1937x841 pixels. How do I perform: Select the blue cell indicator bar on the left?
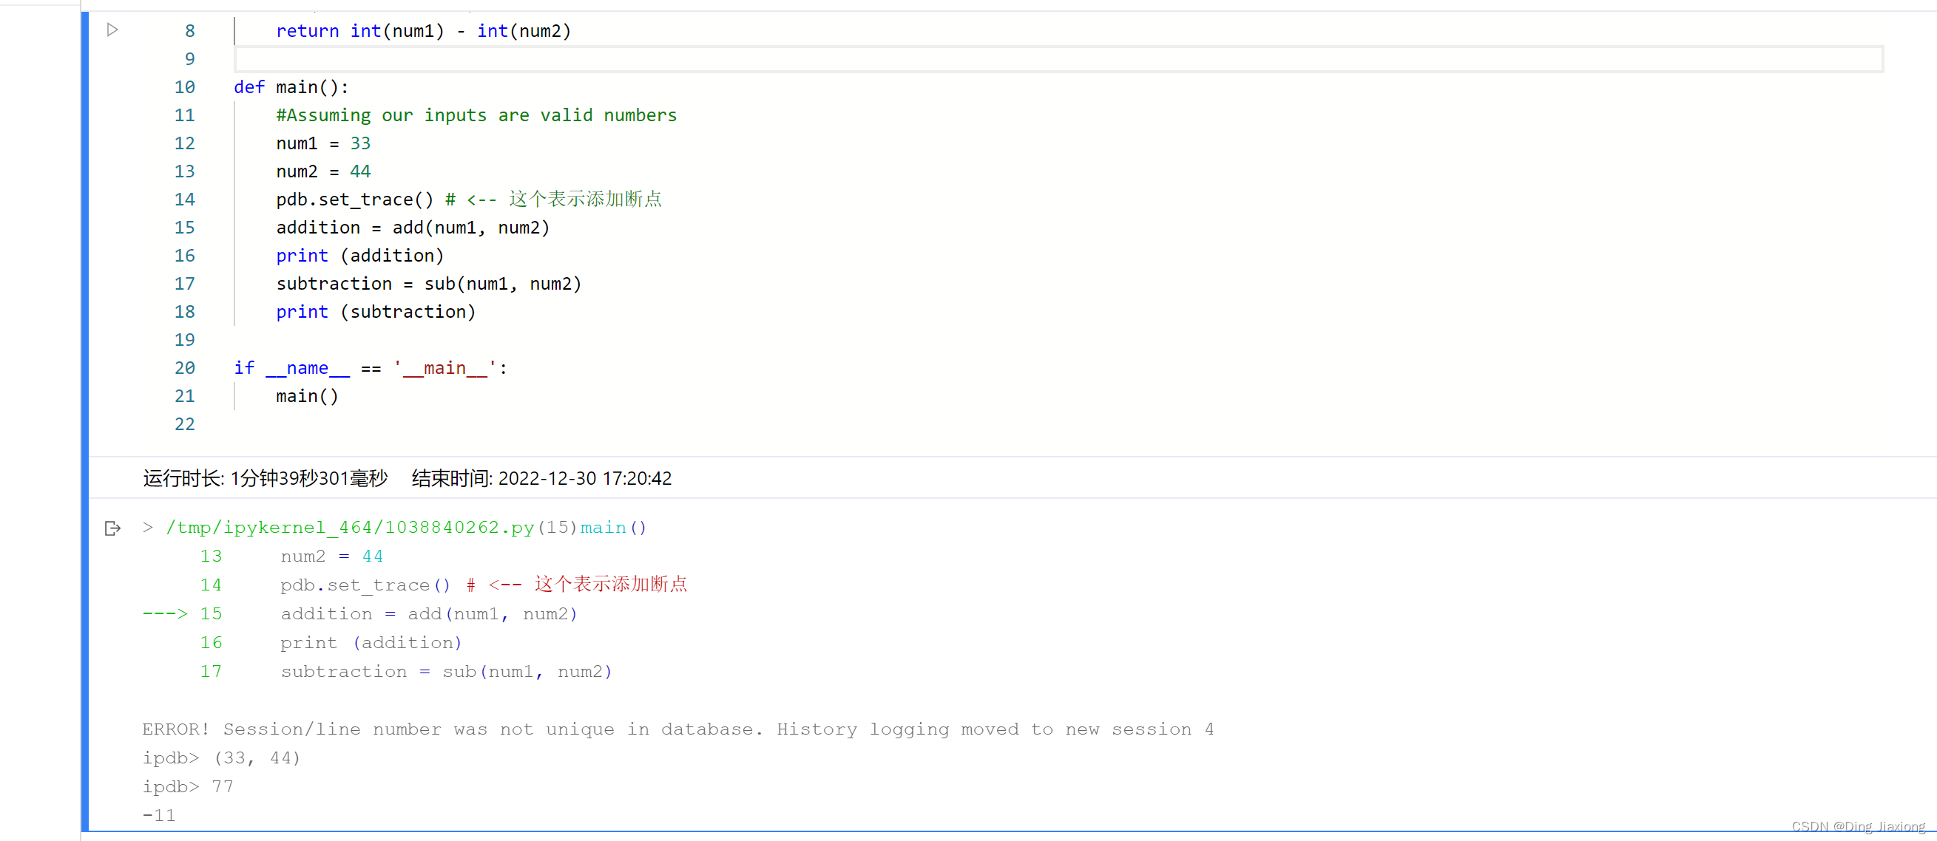click(84, 301)
